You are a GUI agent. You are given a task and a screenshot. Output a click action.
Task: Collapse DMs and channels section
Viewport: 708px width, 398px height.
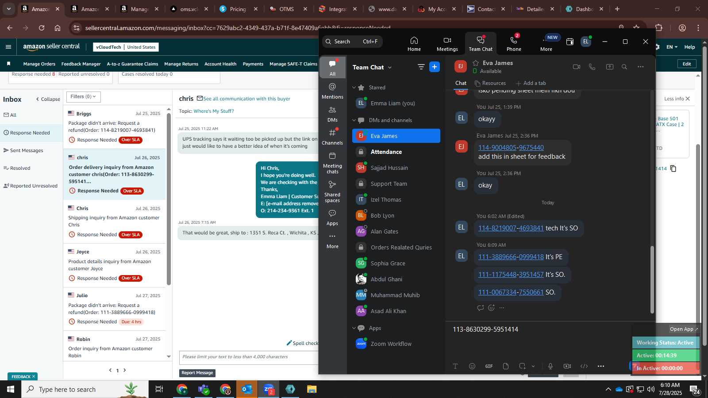[354, 120]
